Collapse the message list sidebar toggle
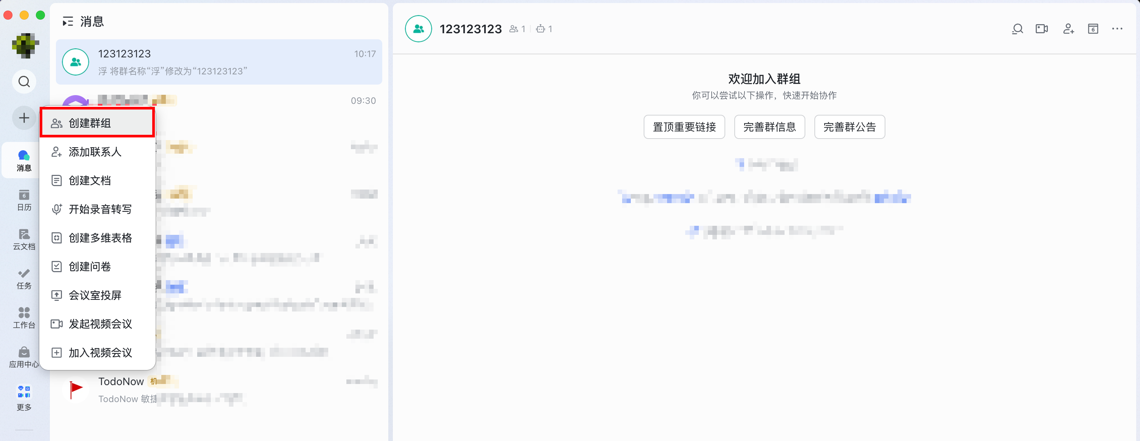 (x=67, y=21)
